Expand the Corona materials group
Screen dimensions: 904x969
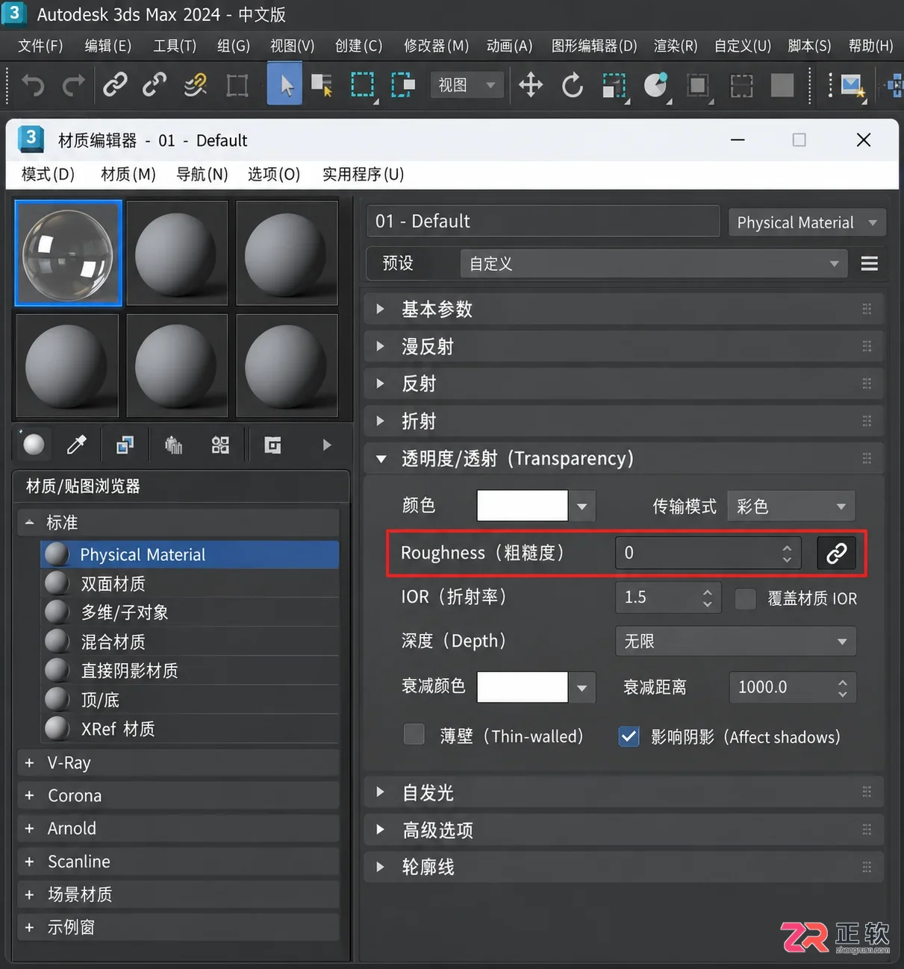178,795
